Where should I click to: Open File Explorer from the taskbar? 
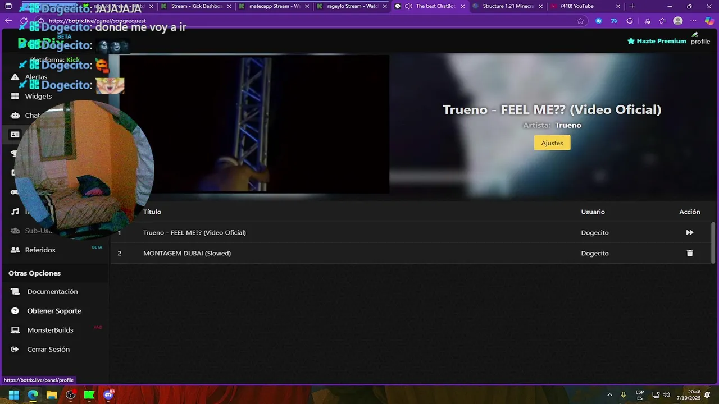click(52, 395)
